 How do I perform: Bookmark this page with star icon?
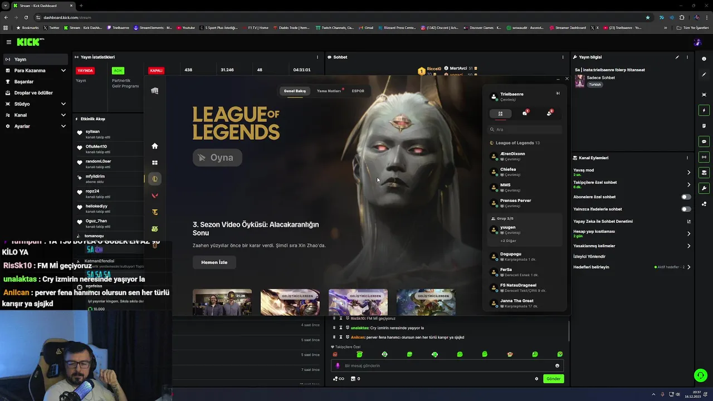pyautogui.click(x=647, y=17)
